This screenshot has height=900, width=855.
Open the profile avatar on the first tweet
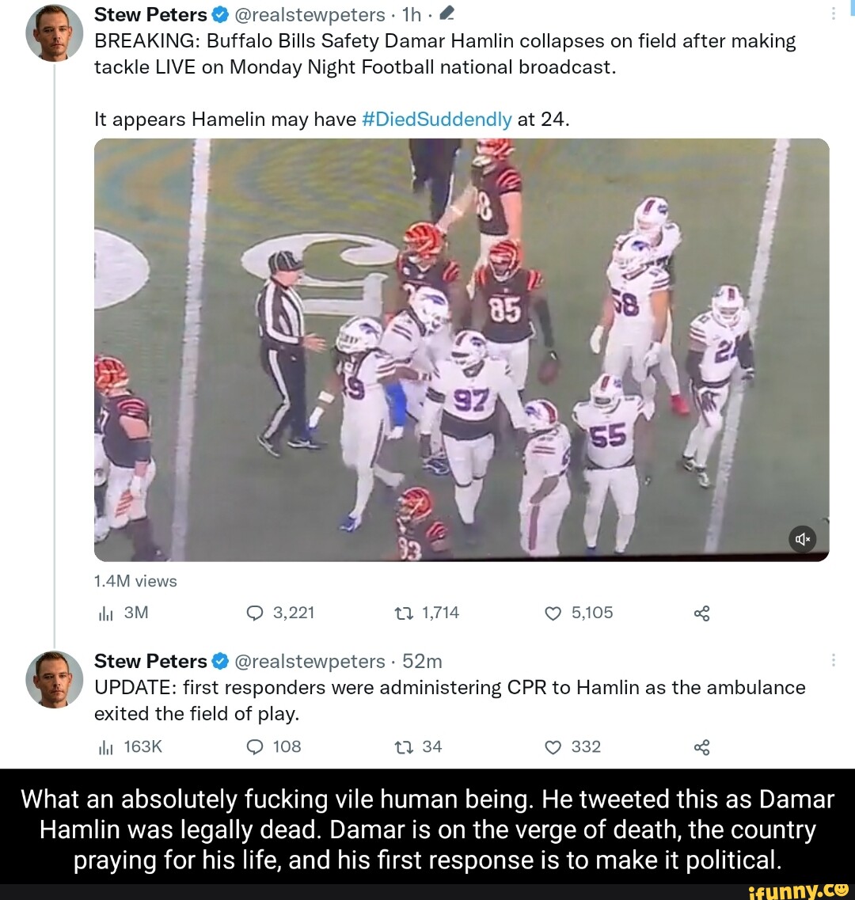pos(55,32)
